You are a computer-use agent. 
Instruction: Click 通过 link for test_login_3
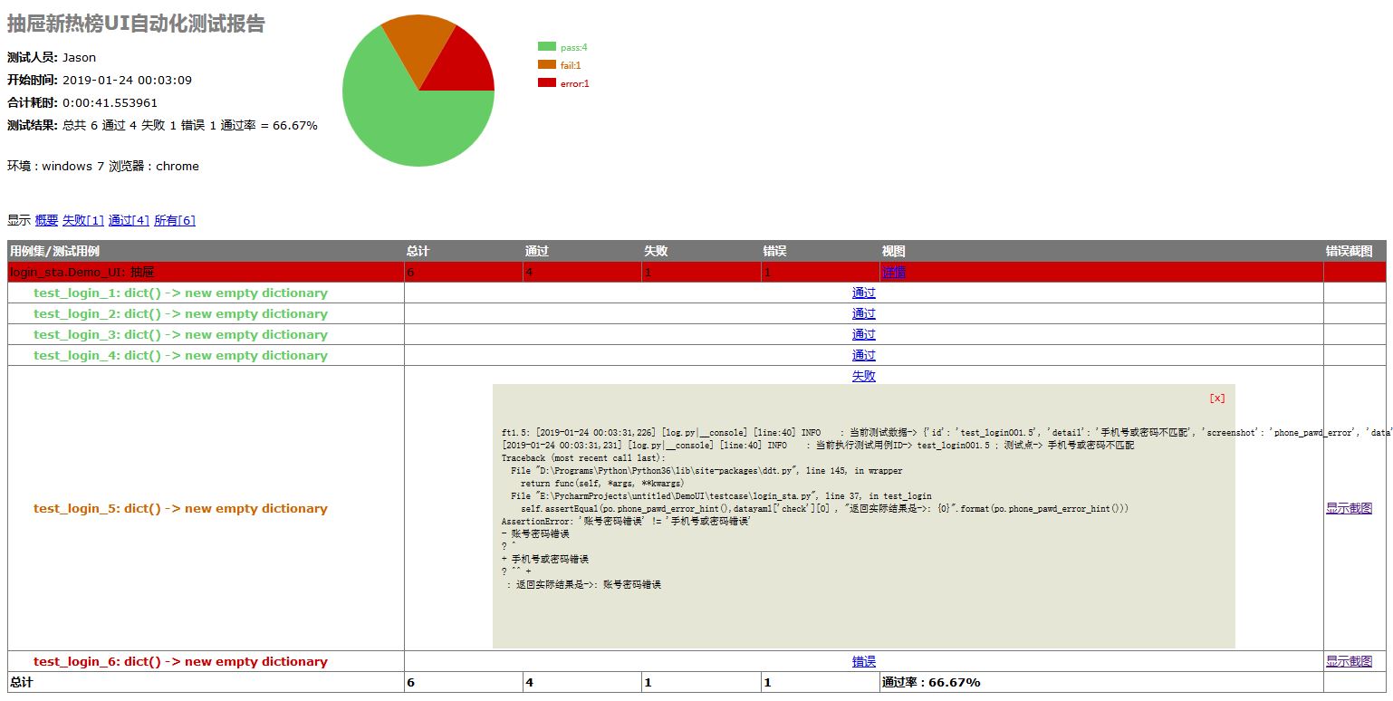pos(861,334)
